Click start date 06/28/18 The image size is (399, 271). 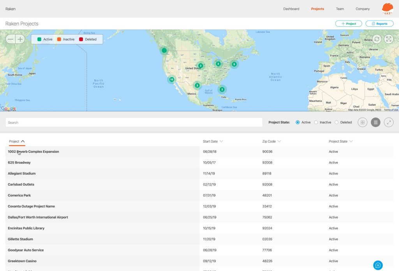[x=210, y=151]
